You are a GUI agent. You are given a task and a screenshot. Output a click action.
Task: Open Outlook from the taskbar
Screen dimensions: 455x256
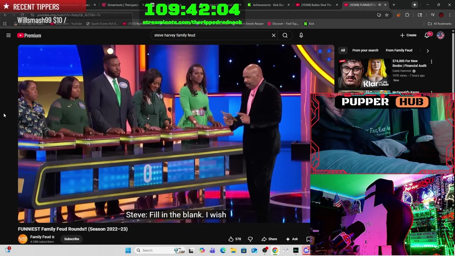(254, 250)
